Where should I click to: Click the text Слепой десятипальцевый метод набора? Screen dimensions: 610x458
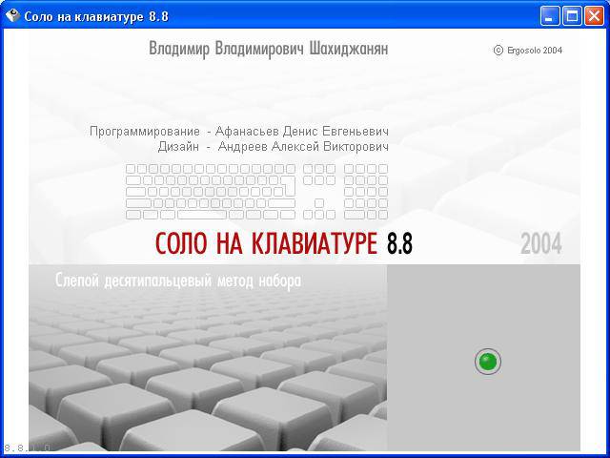tap(178, 281)
